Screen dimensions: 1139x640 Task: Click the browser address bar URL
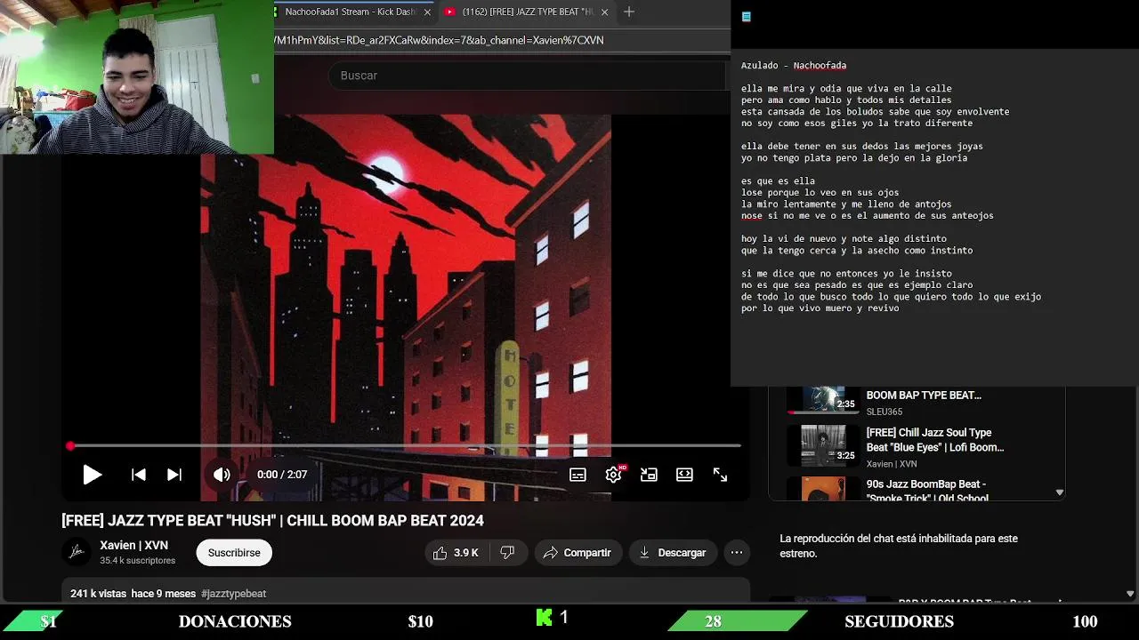coord(440,40)
